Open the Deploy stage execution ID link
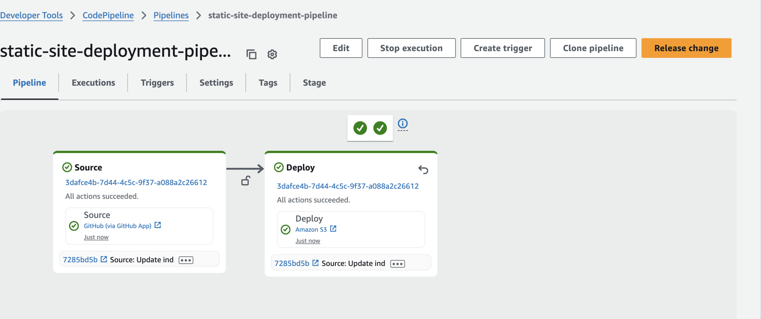Image resolution: width=761 pixels, height=319 pixels. [x=348, y=186]
